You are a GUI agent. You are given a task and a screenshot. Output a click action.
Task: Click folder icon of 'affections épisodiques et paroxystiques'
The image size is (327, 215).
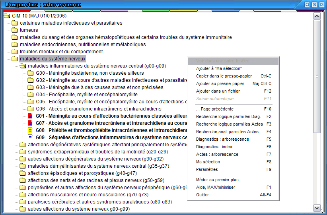tap(22, 173)
